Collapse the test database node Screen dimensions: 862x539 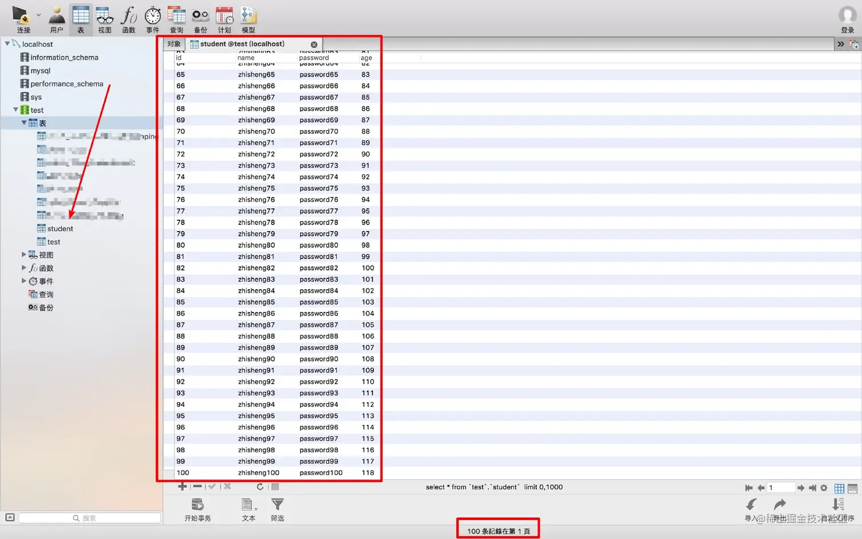(x=15, y=110)
